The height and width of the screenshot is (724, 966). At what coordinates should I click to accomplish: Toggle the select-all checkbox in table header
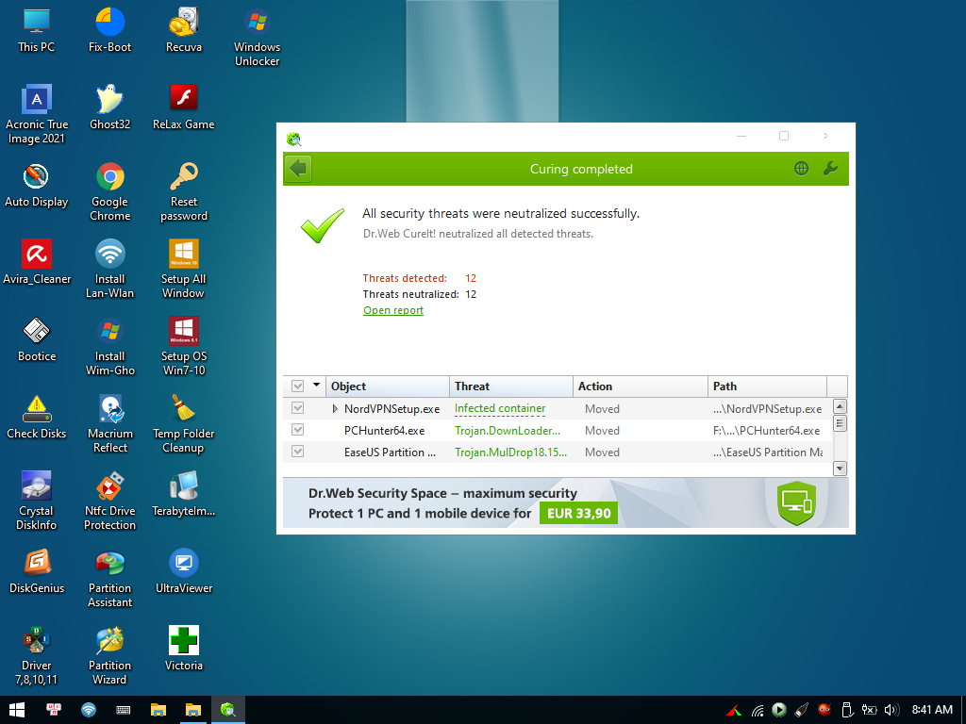point(297,386)
